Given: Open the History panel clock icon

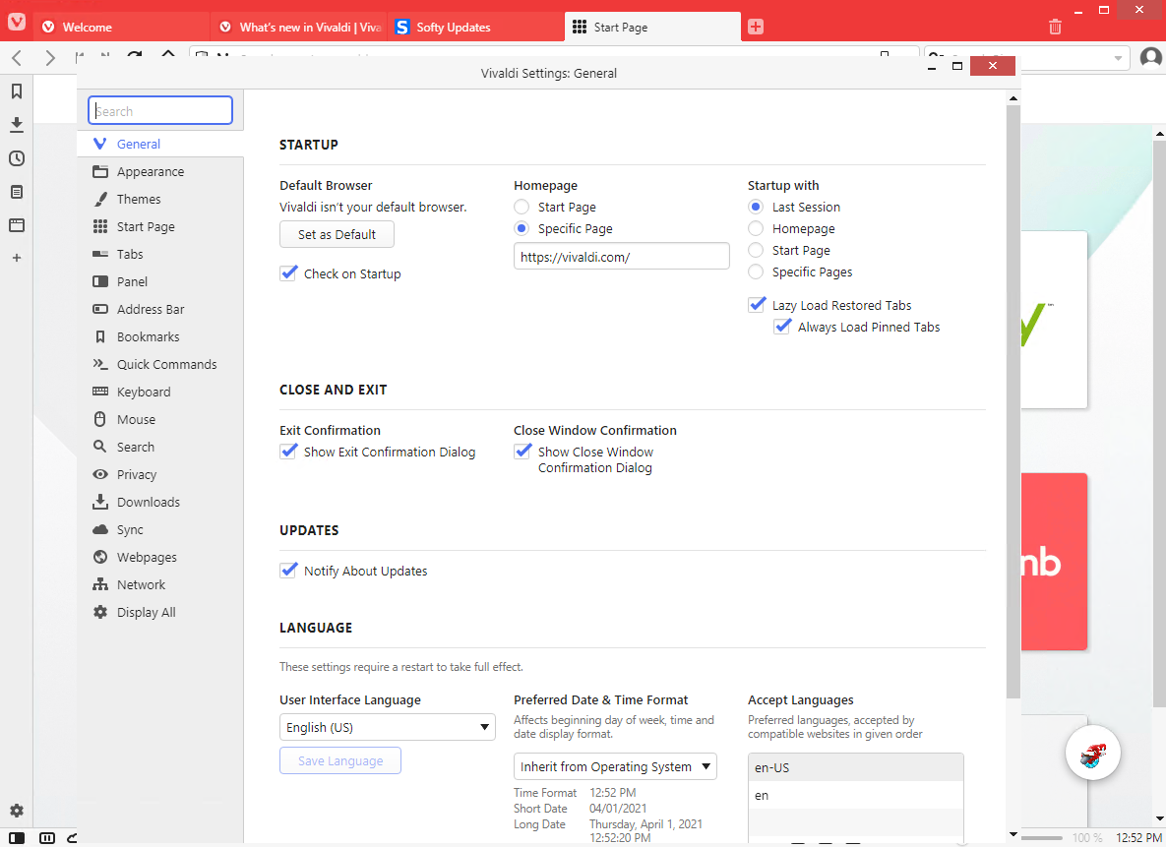Looking at the screenshot, I should [17, 158].
